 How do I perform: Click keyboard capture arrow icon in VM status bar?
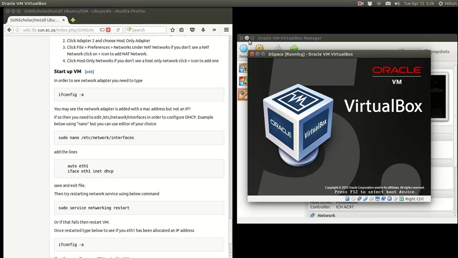401,199
